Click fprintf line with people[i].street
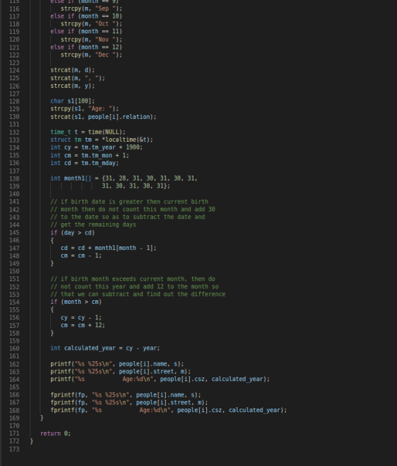 tap(129, 402)
